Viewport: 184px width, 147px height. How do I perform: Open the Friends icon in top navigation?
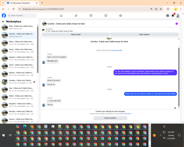[76, 15]
